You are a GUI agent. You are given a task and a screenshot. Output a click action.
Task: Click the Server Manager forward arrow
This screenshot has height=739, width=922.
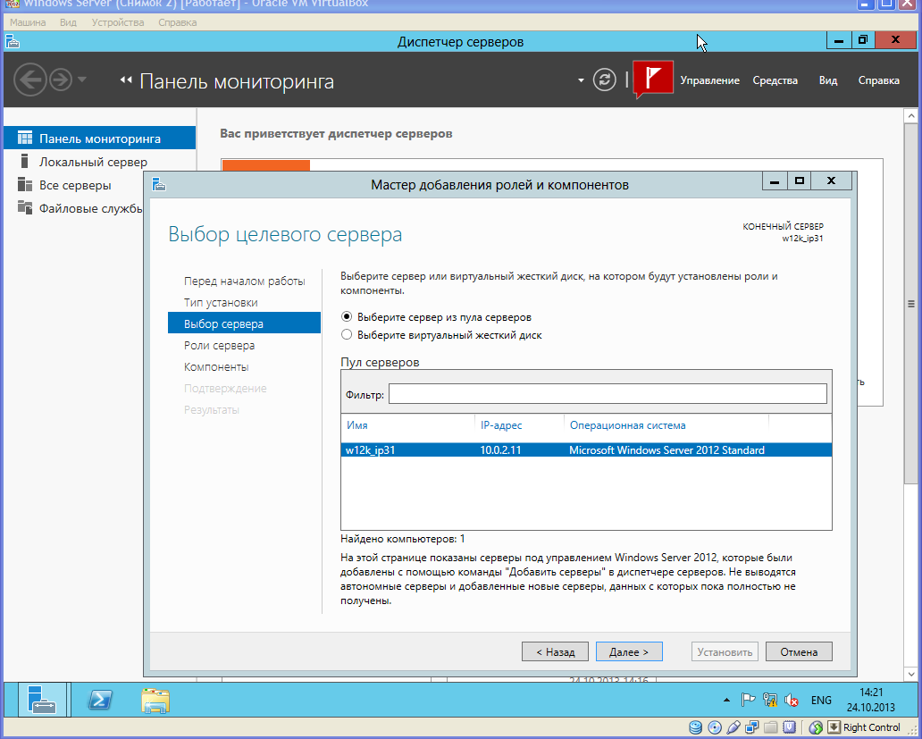coord(61,80)
